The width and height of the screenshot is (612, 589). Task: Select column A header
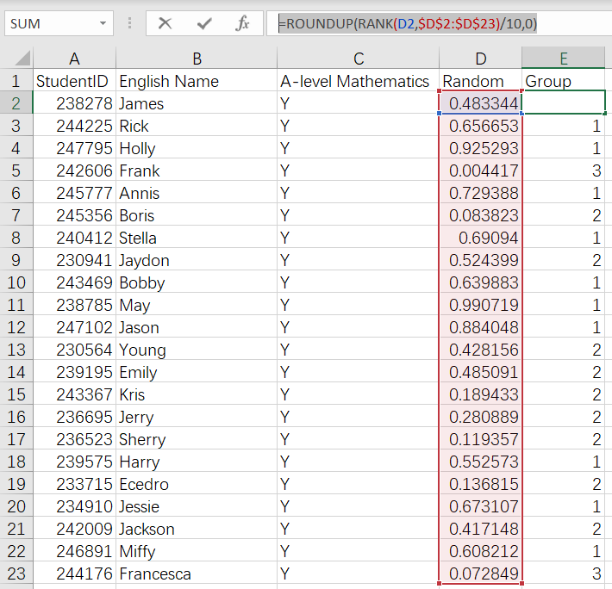point(74,59)
